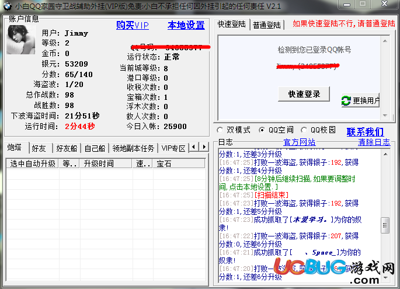
Task: Click the log panel scrollbar thumb
Action: pos(385,225)
